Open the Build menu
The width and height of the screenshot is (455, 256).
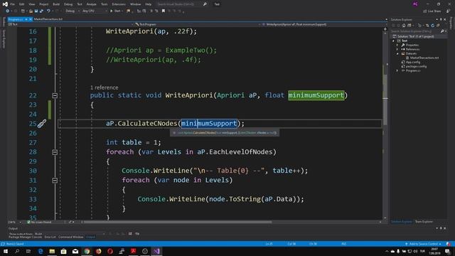(x=56, y=4)
